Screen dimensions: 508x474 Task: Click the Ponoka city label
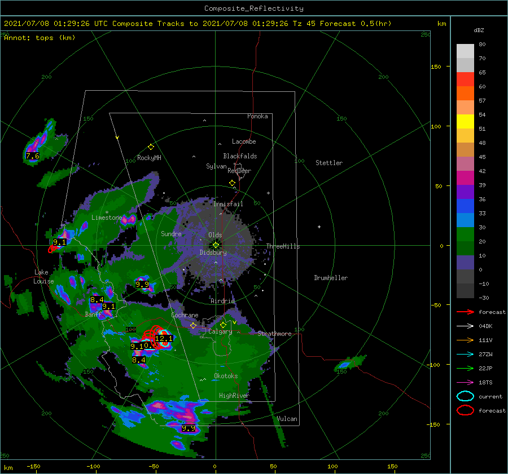click(257, 116)
